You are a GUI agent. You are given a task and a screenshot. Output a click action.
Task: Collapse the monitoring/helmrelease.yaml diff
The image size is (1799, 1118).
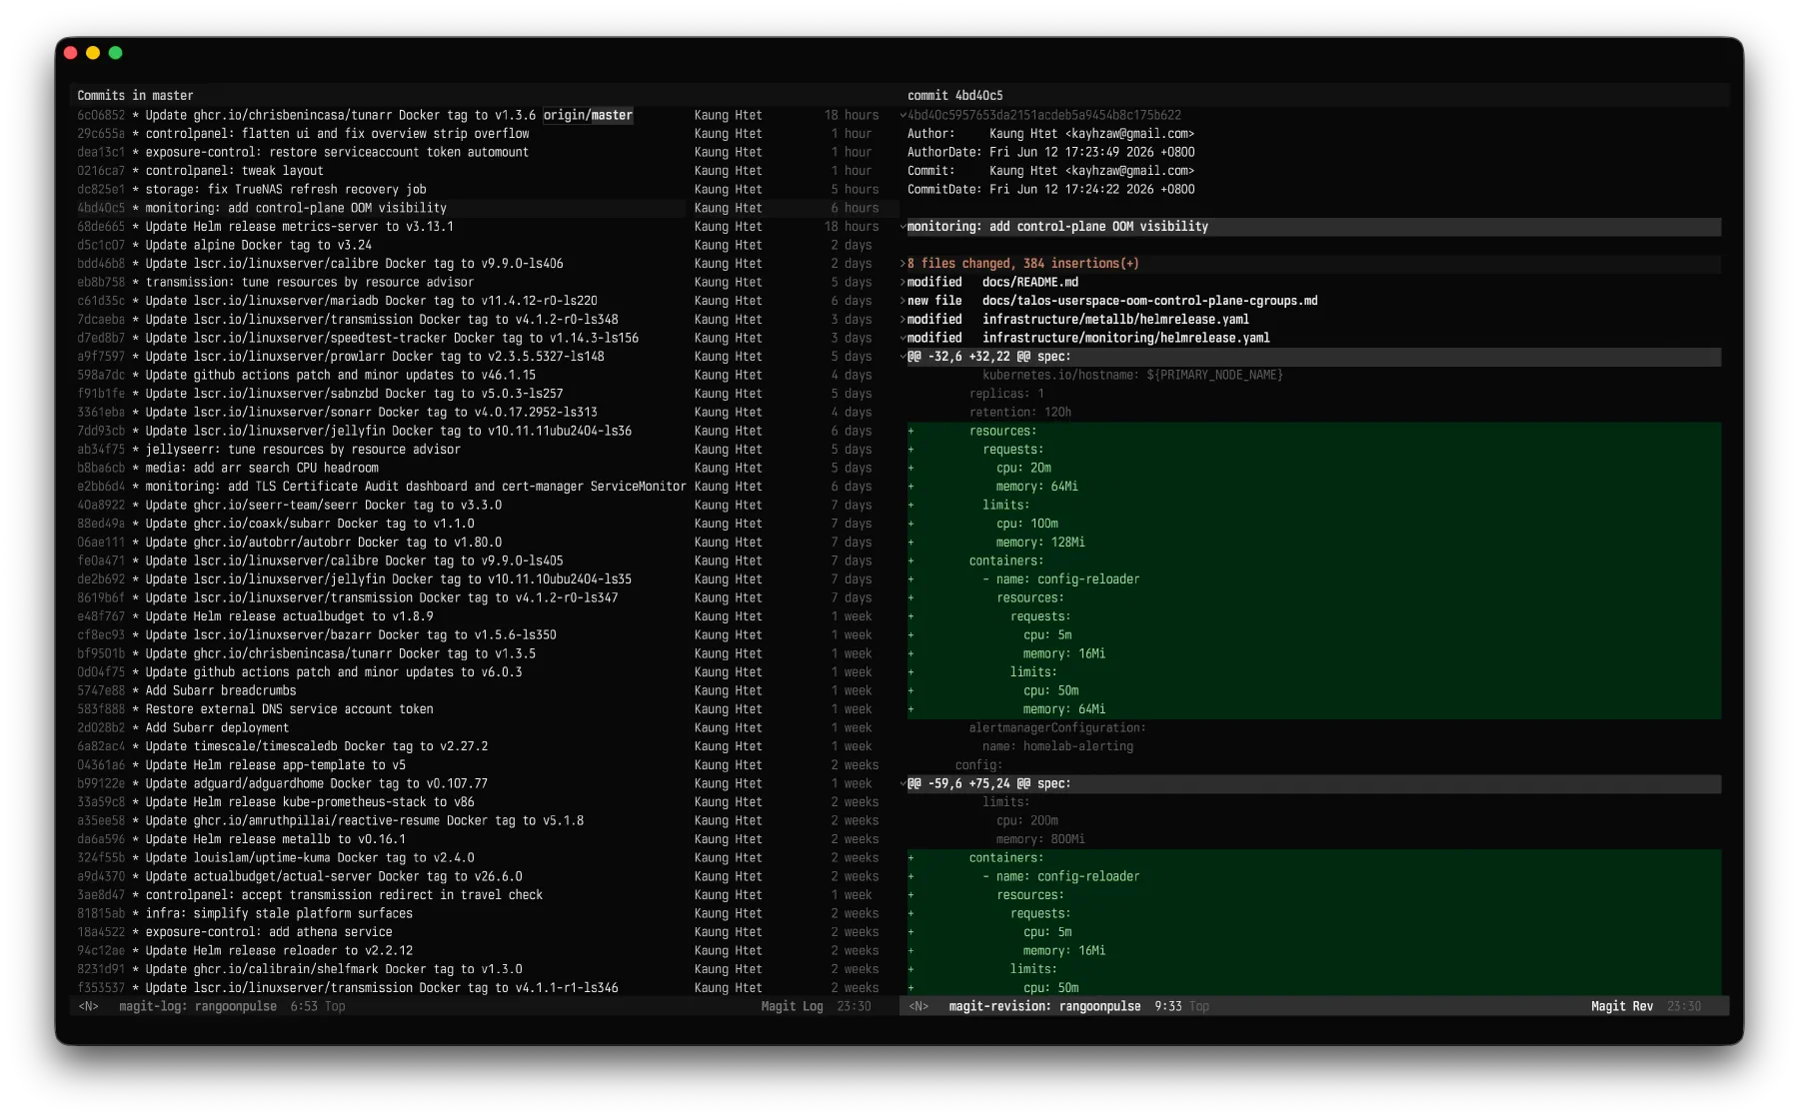point(902,339)
